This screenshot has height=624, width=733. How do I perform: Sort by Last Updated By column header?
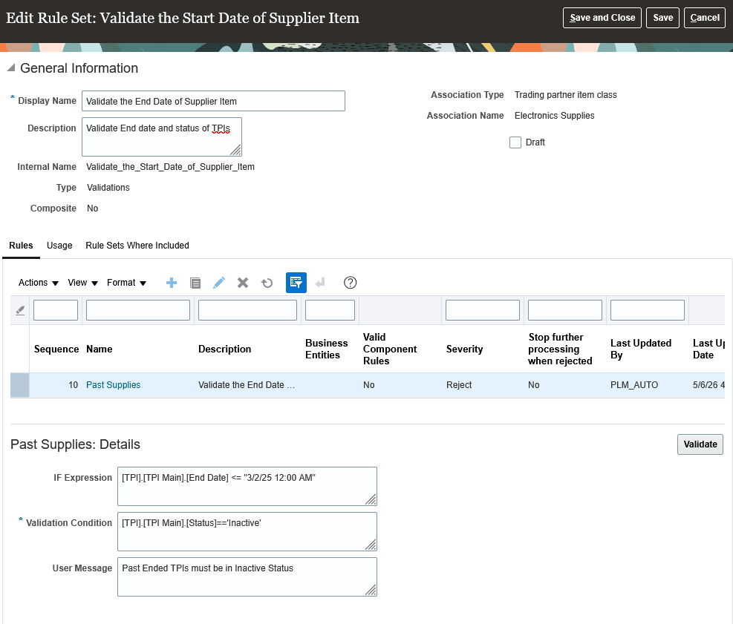[640, 349]
